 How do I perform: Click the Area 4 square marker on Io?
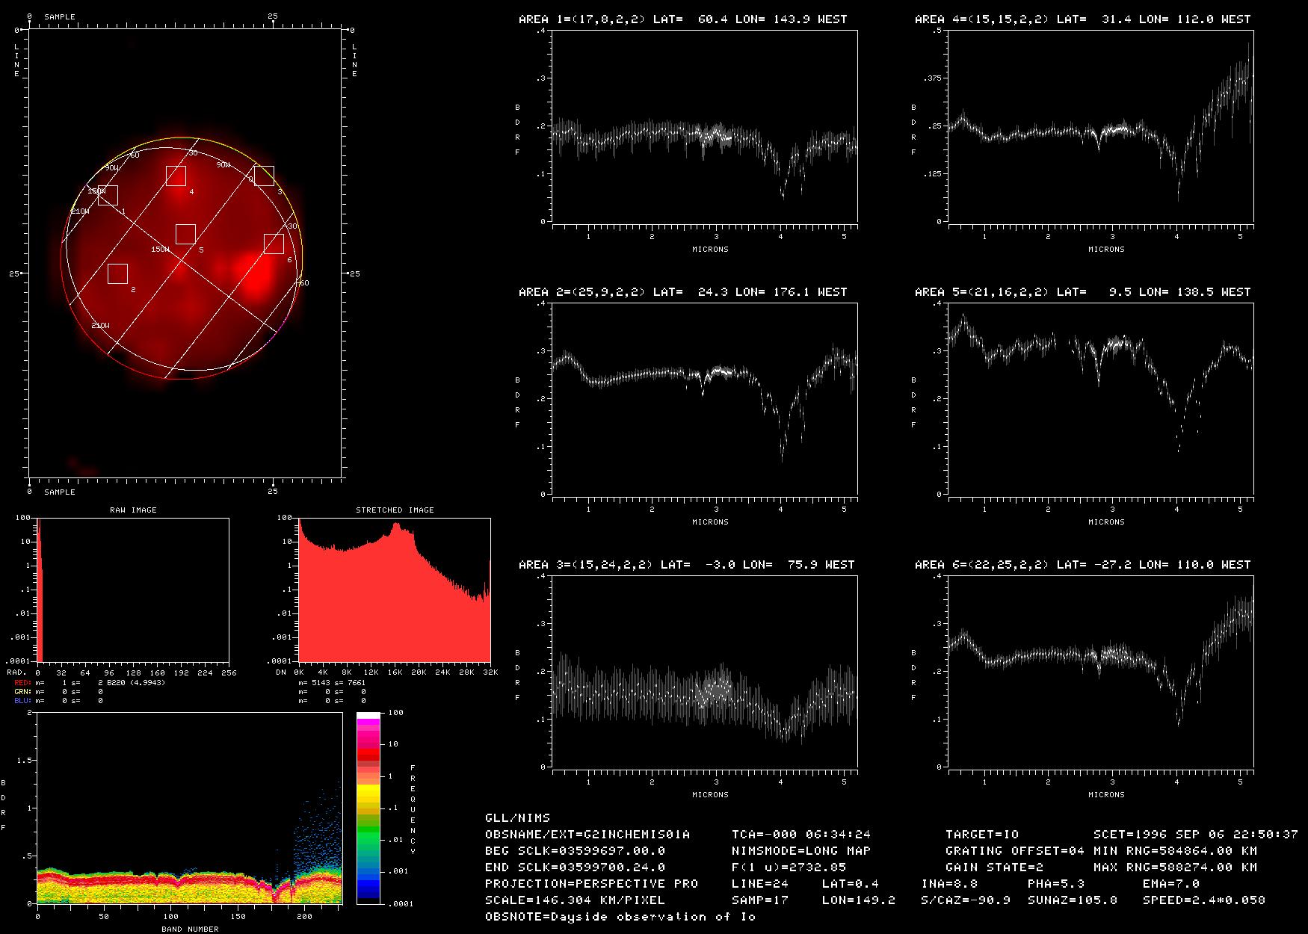[176, 176]
